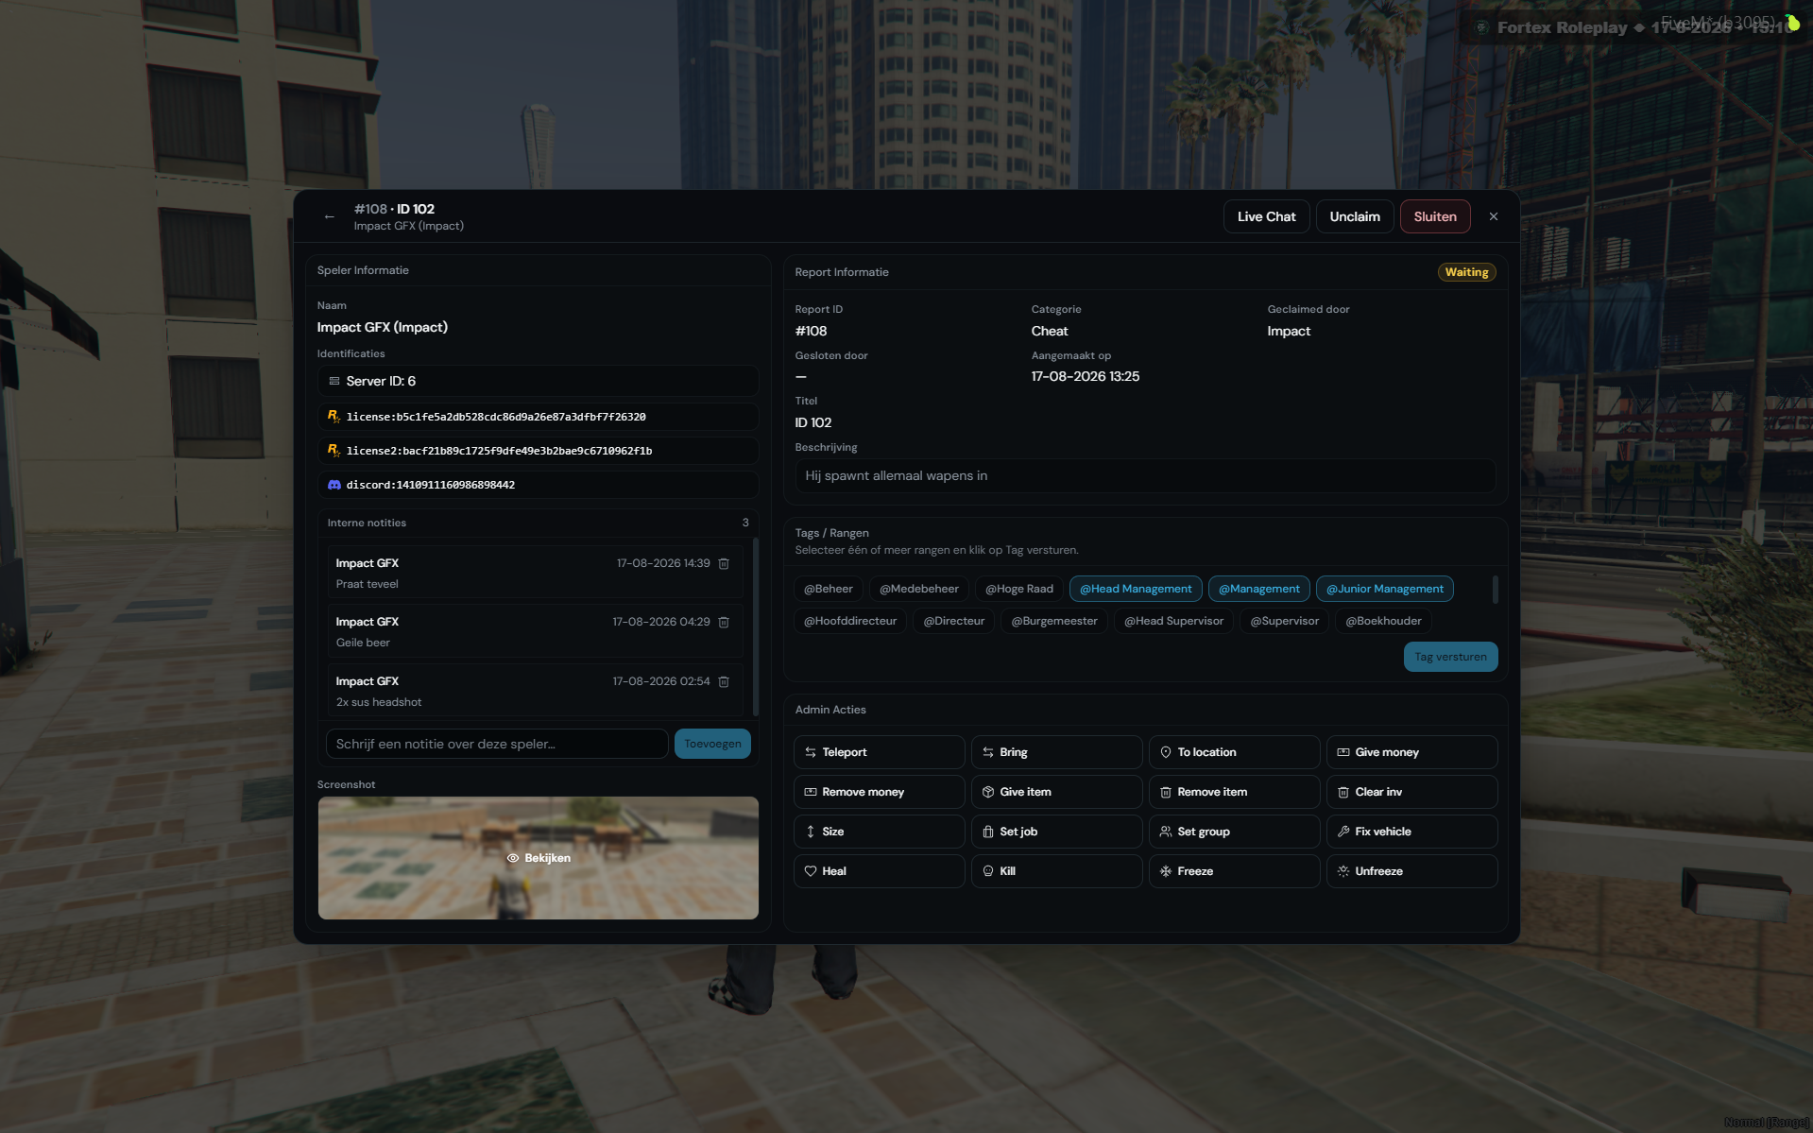
Task: Delete the '2x sus headshot' note trash icon
Action: pyautogui.click(x=724, y=681)
